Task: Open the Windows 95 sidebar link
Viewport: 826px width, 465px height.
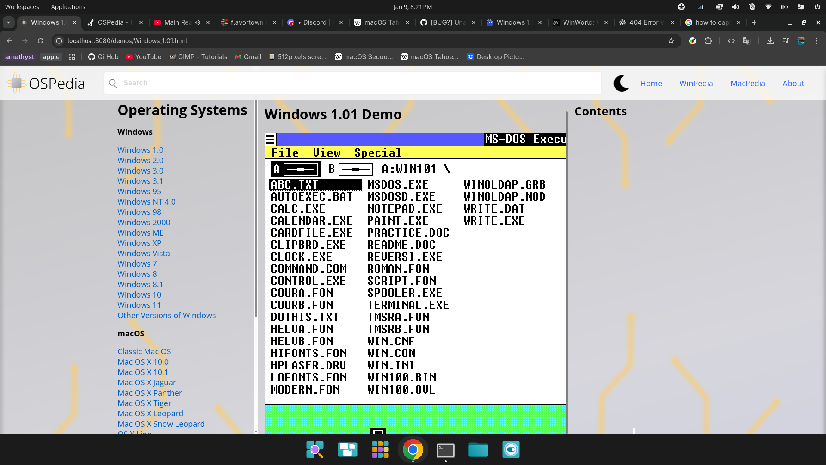Action: pyautogui.click(x=139, y=191)
